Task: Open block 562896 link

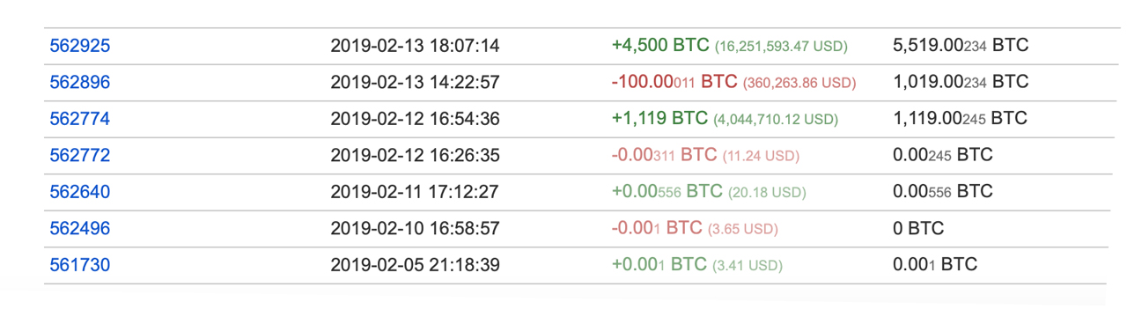Action: click(79, 82)
